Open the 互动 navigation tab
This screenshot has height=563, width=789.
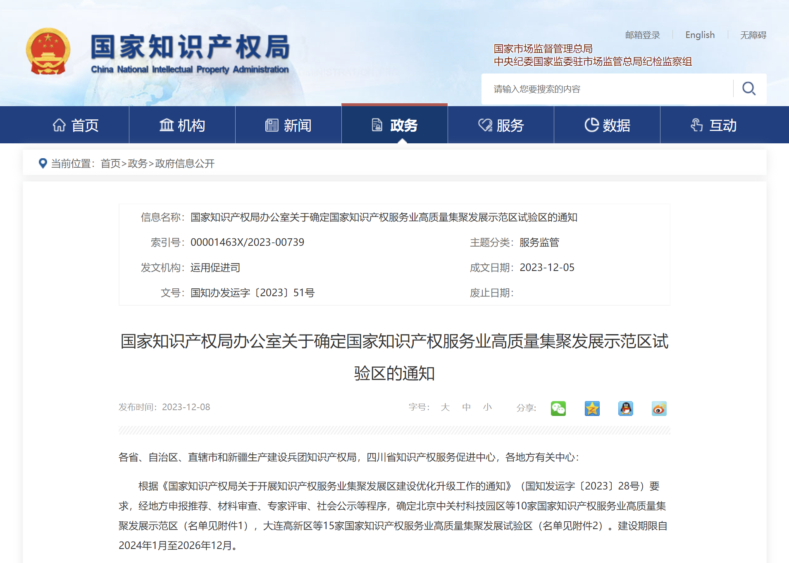point(713,125)
